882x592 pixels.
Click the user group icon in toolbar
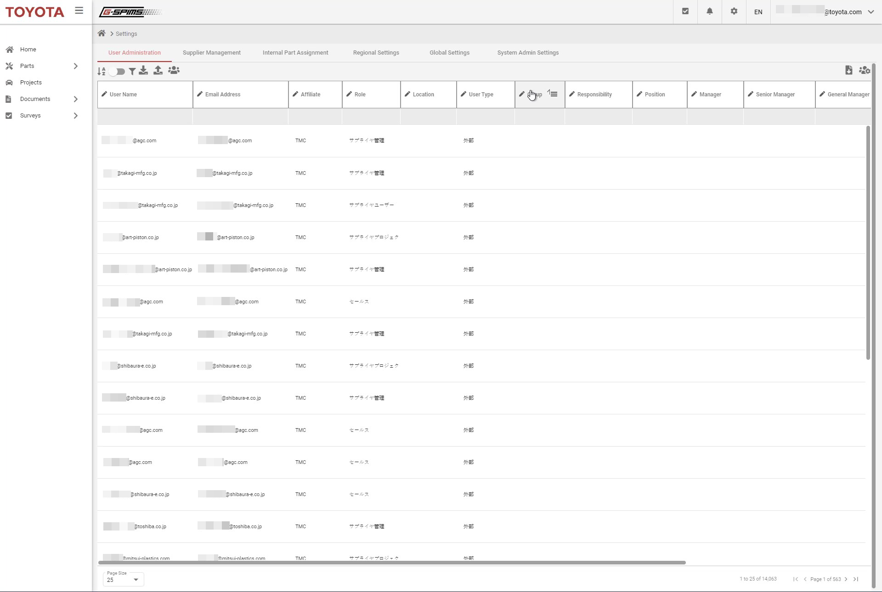coord(174,70)
